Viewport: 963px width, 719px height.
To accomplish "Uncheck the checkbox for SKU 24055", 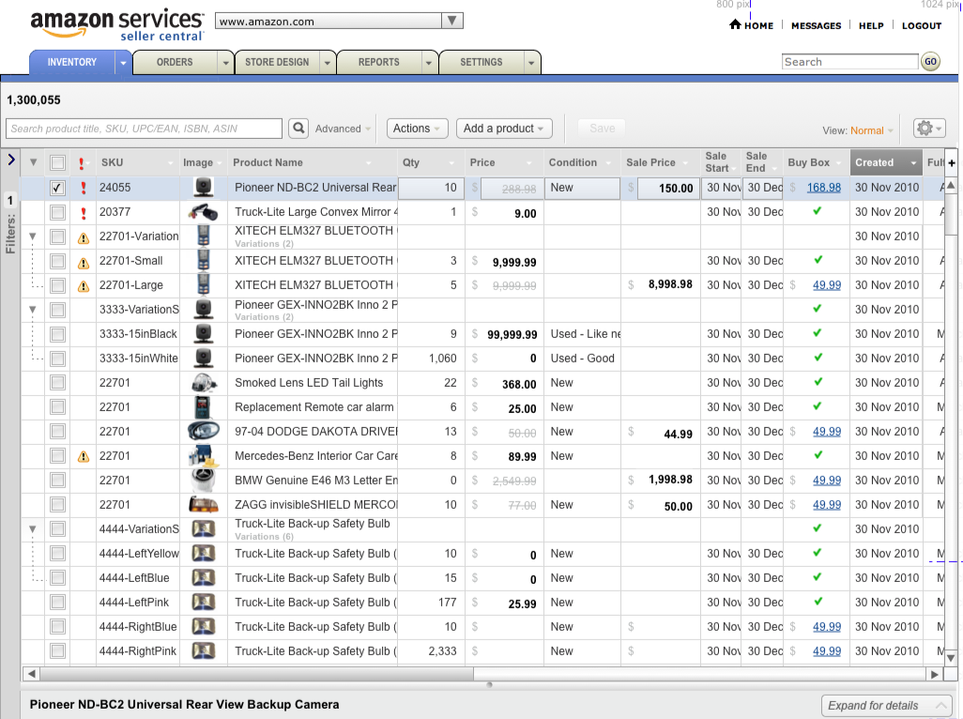I will [58, 188].
